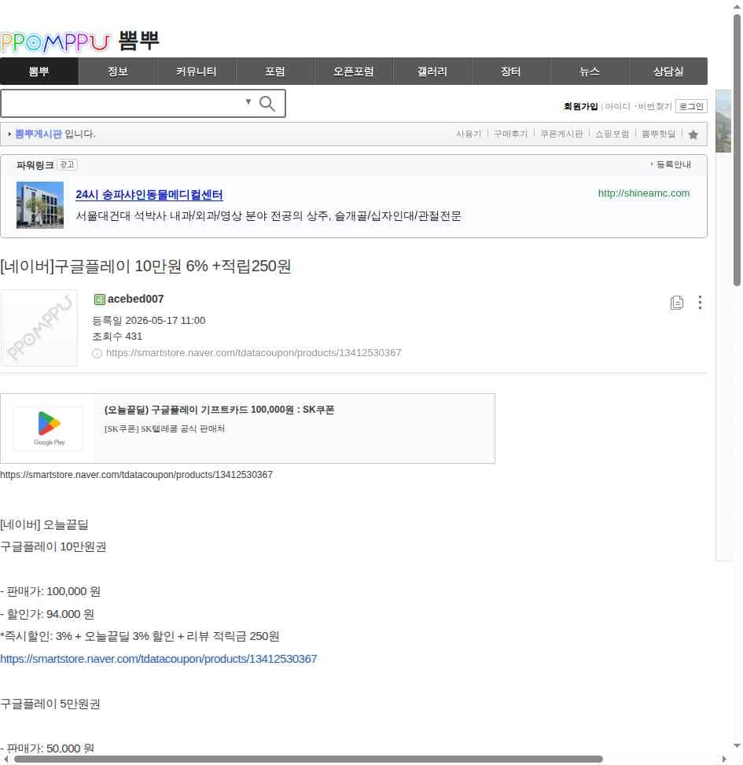Open the 뽐뿌핫딜 link

click(658, 134)
